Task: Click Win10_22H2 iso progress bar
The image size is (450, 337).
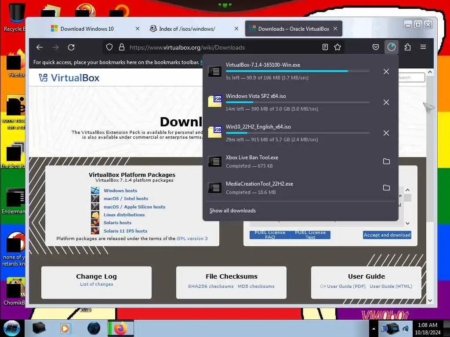Action: [x=298, y=133]
